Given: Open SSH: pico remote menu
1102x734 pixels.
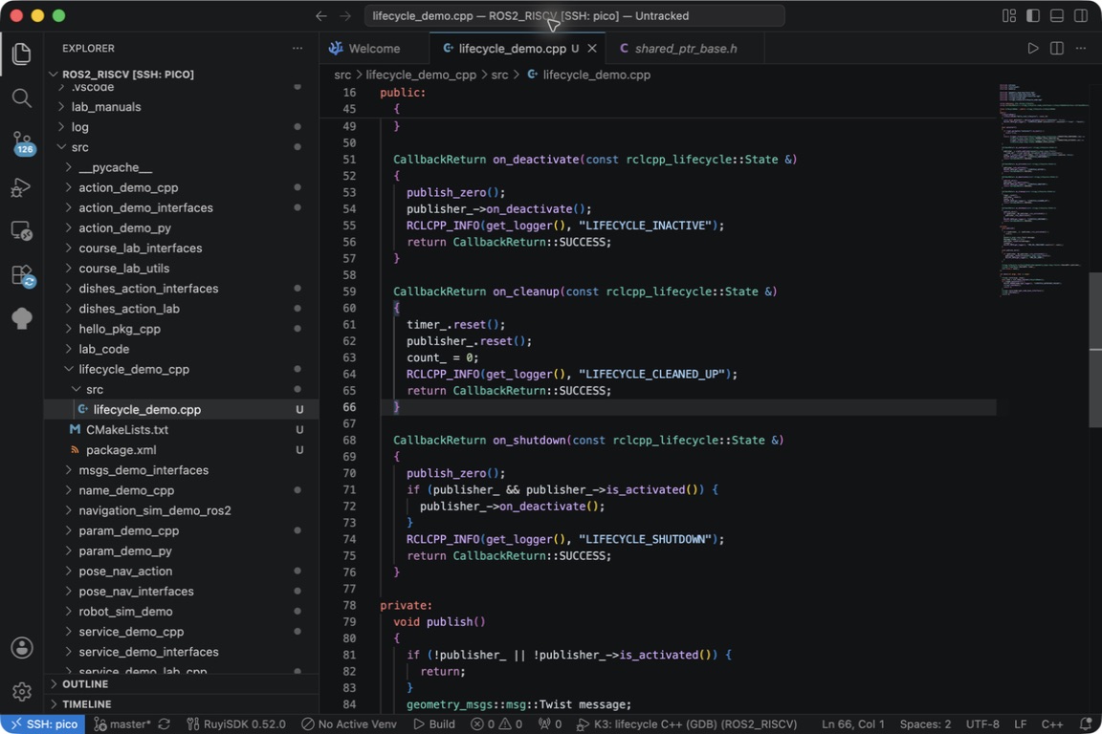Looking at the screenshot, I should (43, 724).
